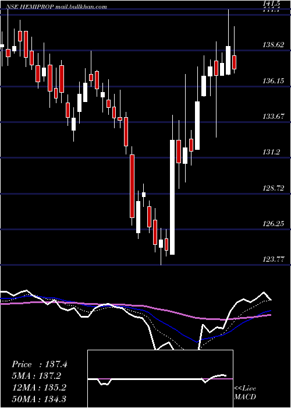
Task: Click the 128.72 price axis label
Action: point(274,188)
